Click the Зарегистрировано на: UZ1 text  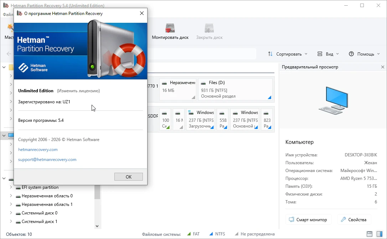(44, 102)
